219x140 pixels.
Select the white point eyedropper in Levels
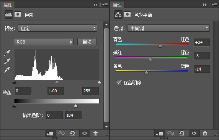[x=7, y=69]
